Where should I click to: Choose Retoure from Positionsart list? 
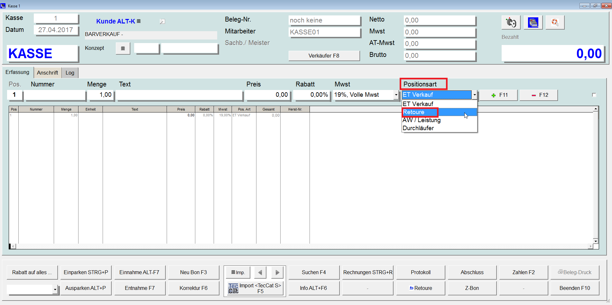click(x=439, y=112)
